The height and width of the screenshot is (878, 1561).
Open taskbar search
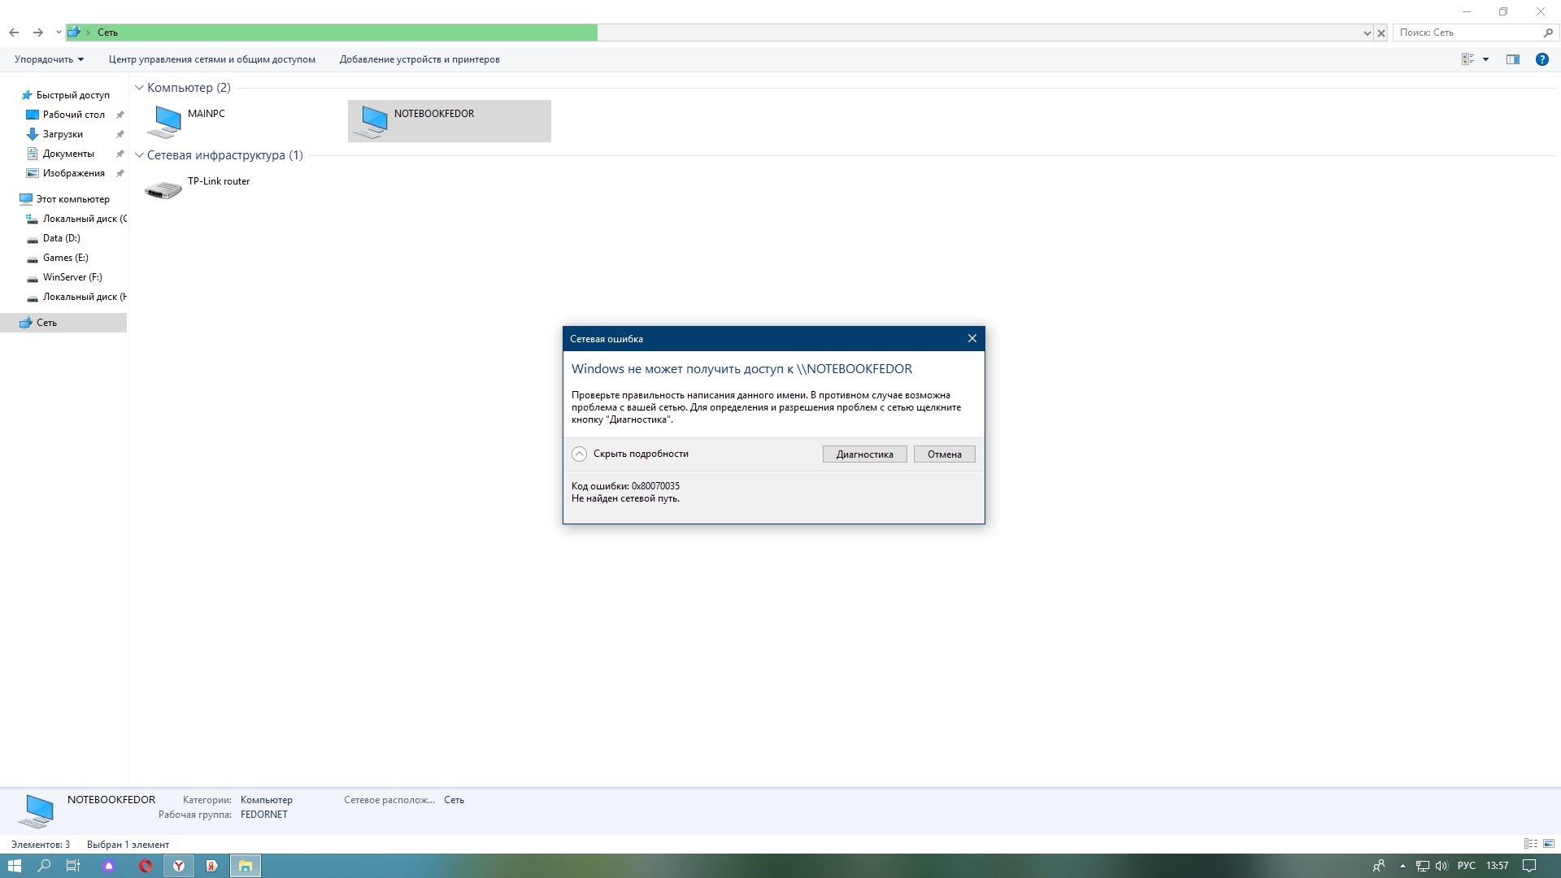tap(45, 866)
